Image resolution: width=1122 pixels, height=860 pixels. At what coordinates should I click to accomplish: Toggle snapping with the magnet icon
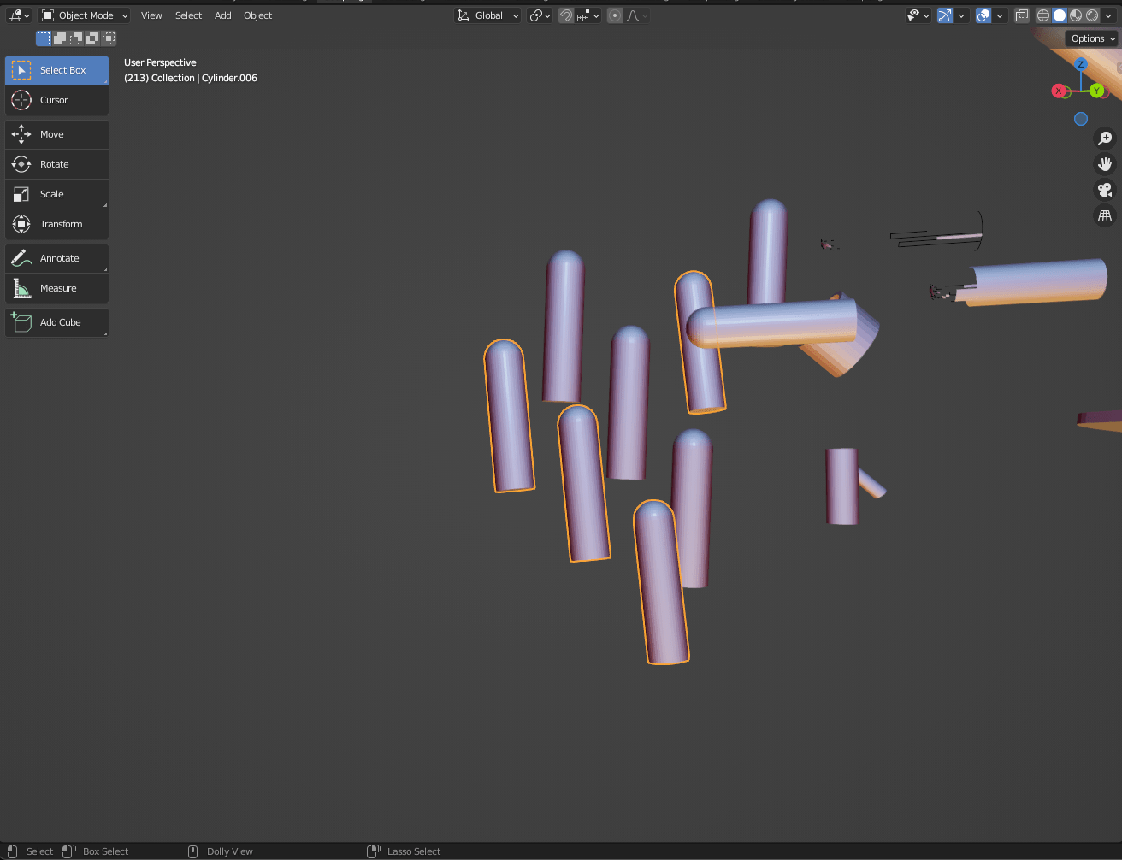click(564, 15)
